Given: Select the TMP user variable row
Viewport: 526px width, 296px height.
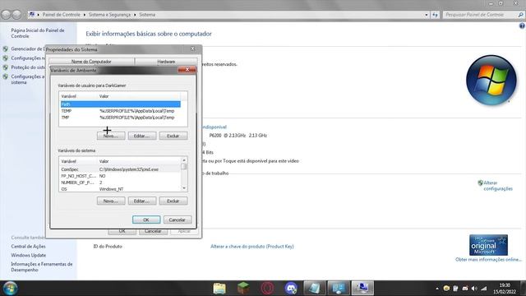Looking at the screenshot, I should [121, 118].
